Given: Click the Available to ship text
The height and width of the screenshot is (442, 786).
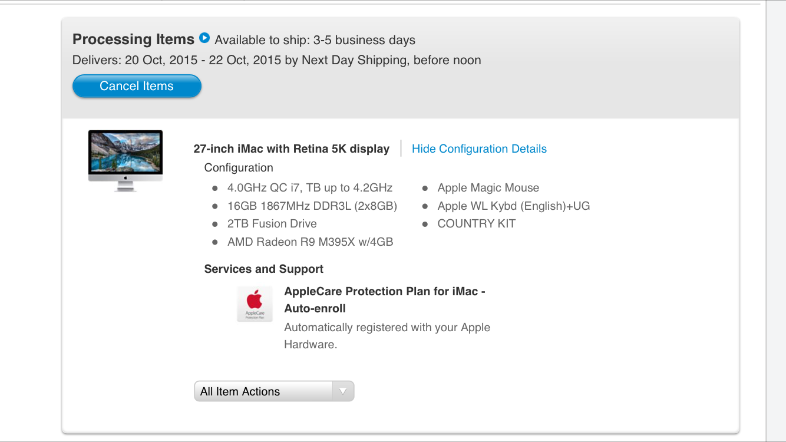Looking at the screenshot, I should [315, 40].
